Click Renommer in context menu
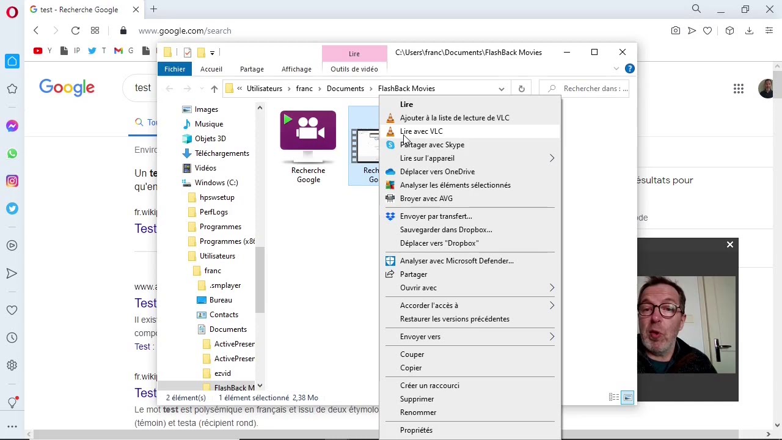Image resolution: width=782 pixels, height=440 pixels. coord(469,413)
